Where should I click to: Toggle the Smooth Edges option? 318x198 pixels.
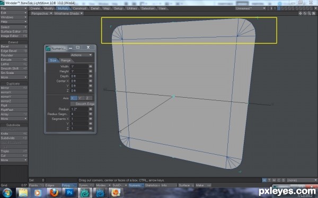(x=82, y=103)
